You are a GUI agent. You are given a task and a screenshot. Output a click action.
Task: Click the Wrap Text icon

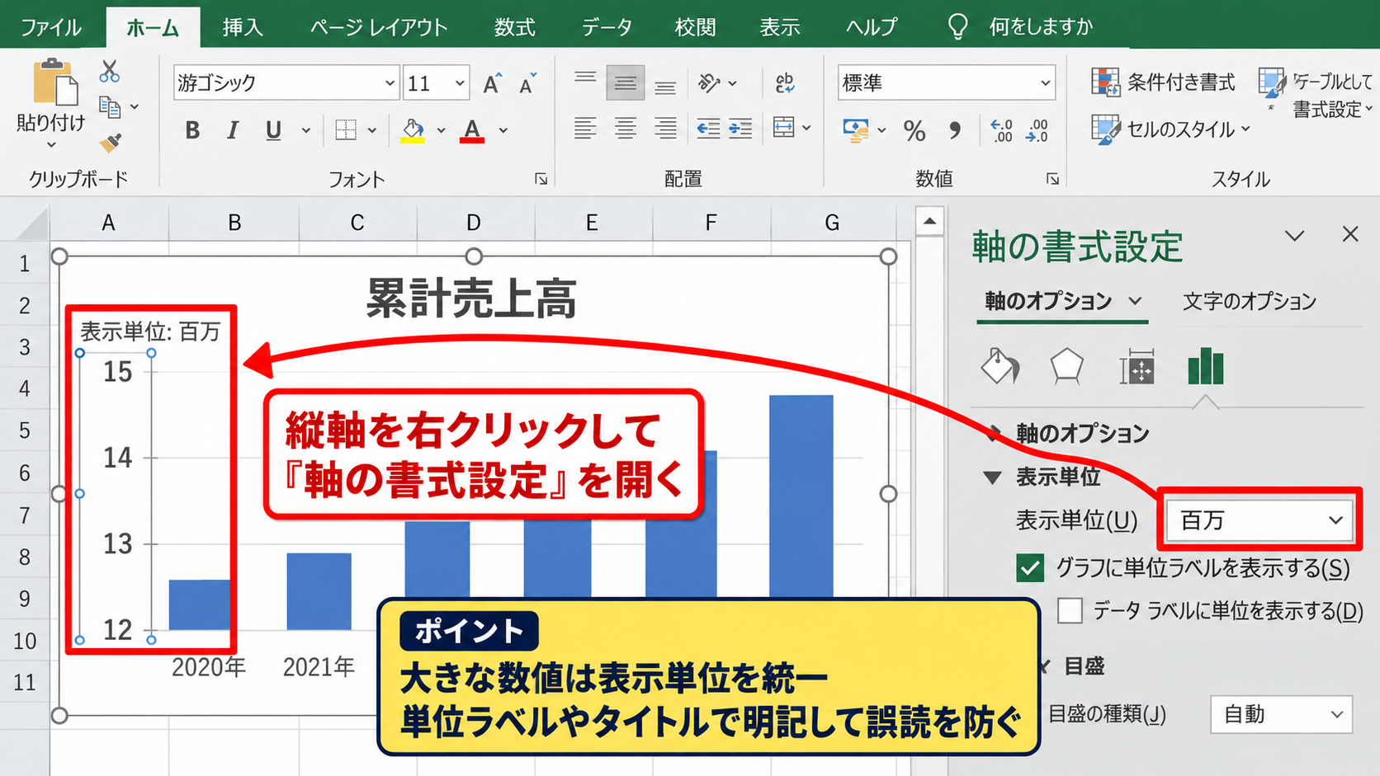pyautogui.click(x=784, y=82)
